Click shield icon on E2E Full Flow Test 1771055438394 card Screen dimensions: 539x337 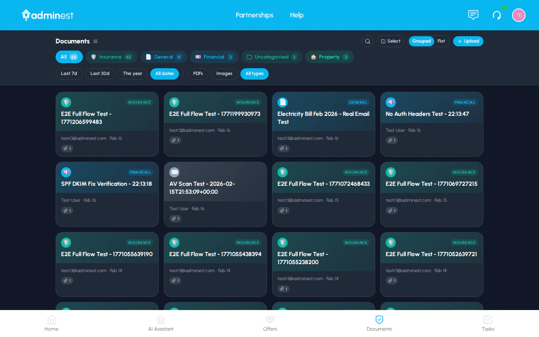coord(174,243)
